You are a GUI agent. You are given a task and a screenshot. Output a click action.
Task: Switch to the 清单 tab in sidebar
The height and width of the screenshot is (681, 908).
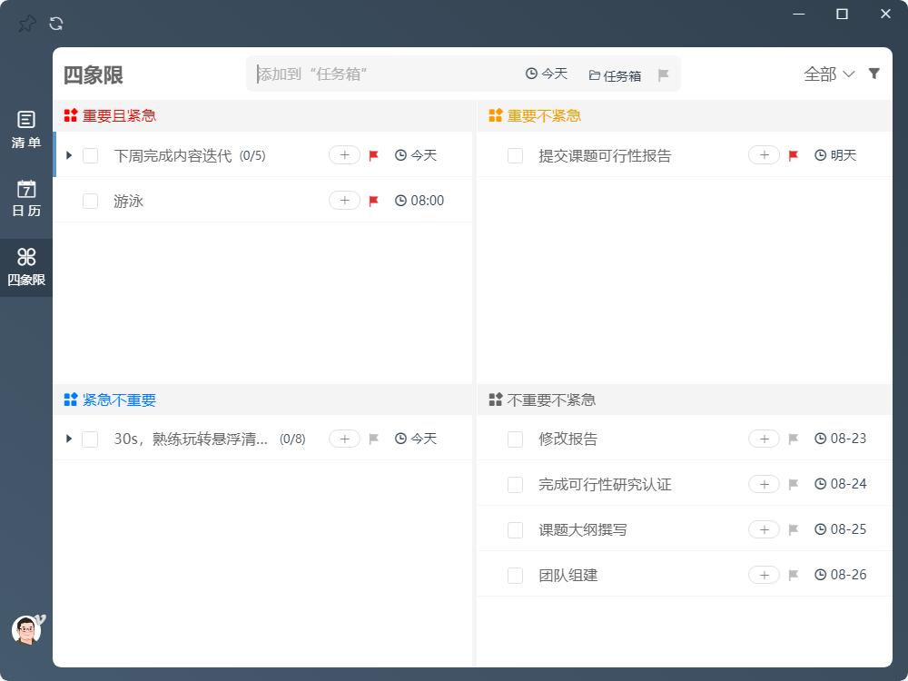coord(25,128)
